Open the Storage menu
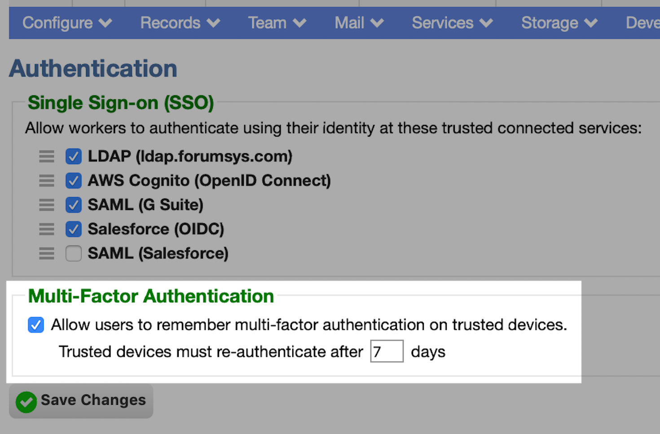 (559, 23)
